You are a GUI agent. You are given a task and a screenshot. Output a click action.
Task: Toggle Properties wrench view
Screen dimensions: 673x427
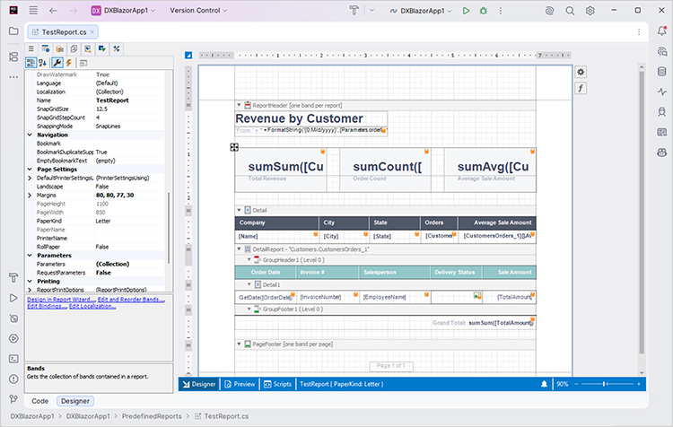click(57, 63)
